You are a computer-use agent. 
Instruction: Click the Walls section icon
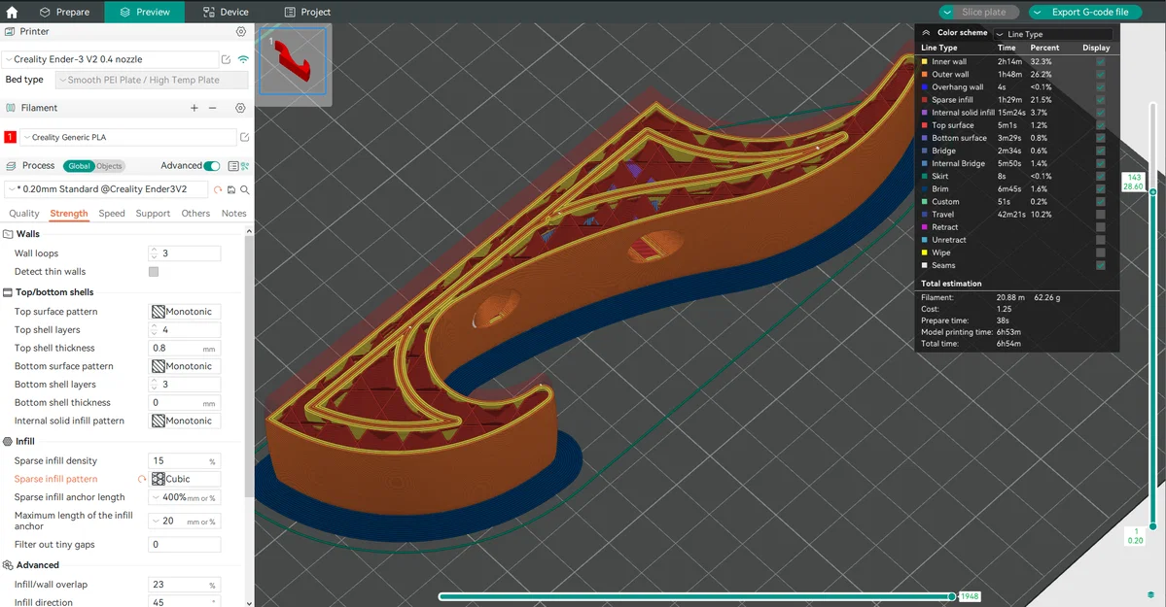pos(8,234)
